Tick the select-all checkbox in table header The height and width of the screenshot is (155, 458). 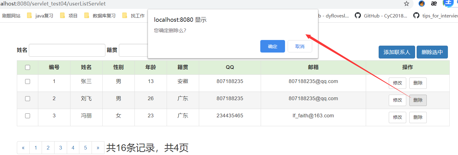pyautogui.click(x=28, y=67)
